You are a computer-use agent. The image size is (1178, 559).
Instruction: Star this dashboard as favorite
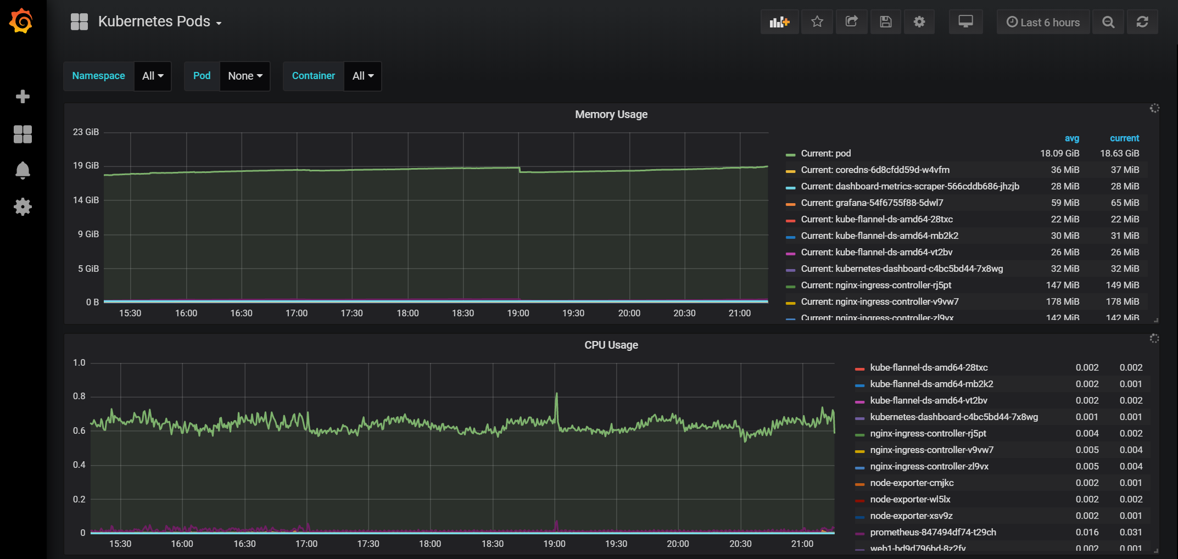click(x=817, y=22)
